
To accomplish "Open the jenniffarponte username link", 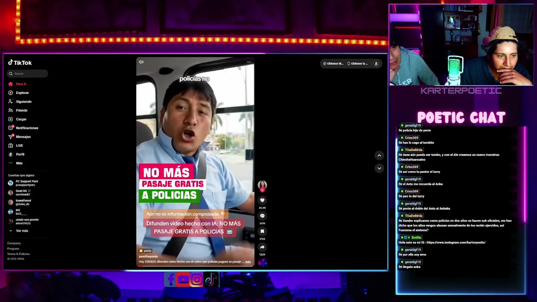I will click(x=148, y=257).
